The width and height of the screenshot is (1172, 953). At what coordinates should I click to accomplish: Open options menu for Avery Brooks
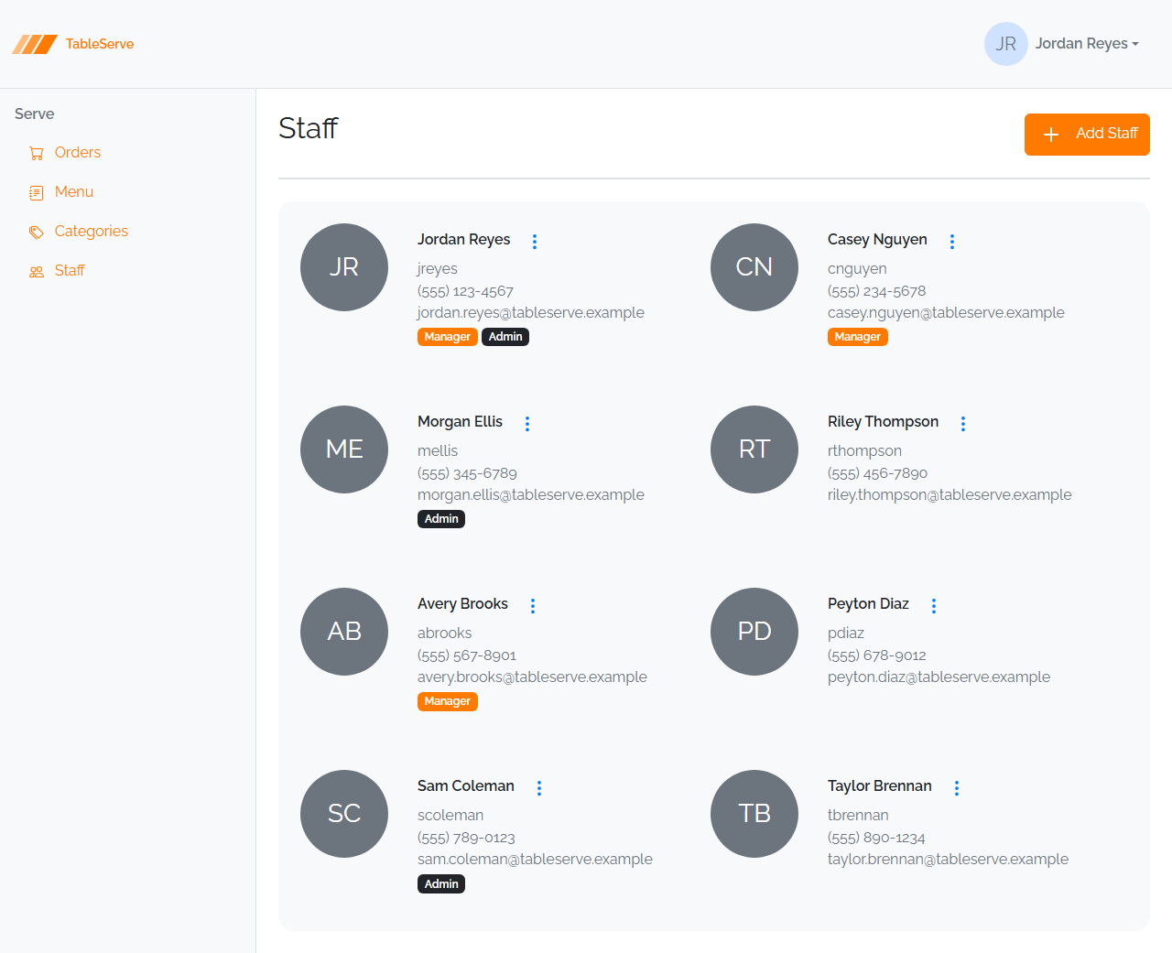533,606
